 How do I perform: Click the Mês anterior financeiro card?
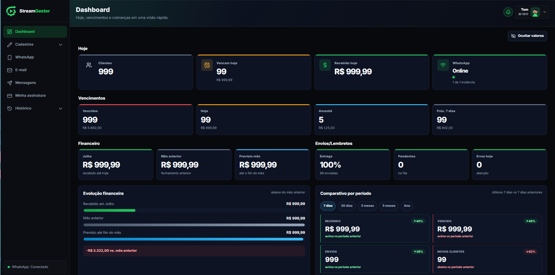click(x=194, y=165)
